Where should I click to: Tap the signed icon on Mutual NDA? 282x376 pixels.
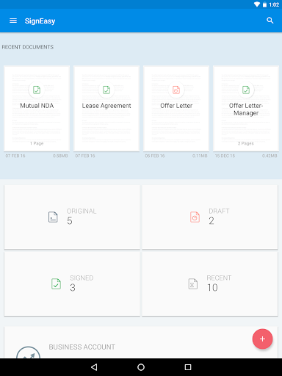37,90
